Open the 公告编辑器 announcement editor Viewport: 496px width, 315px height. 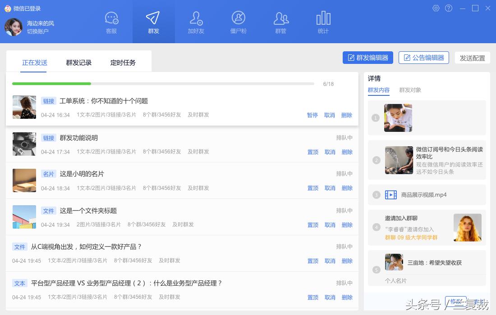click(x=424, y=58)
